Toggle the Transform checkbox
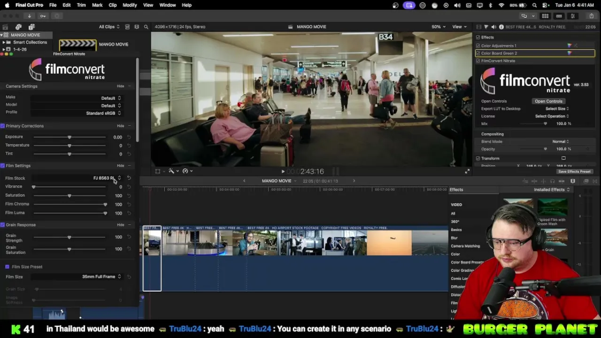The width and height of the screenshot is (601, 338). [x=478, y=158]
